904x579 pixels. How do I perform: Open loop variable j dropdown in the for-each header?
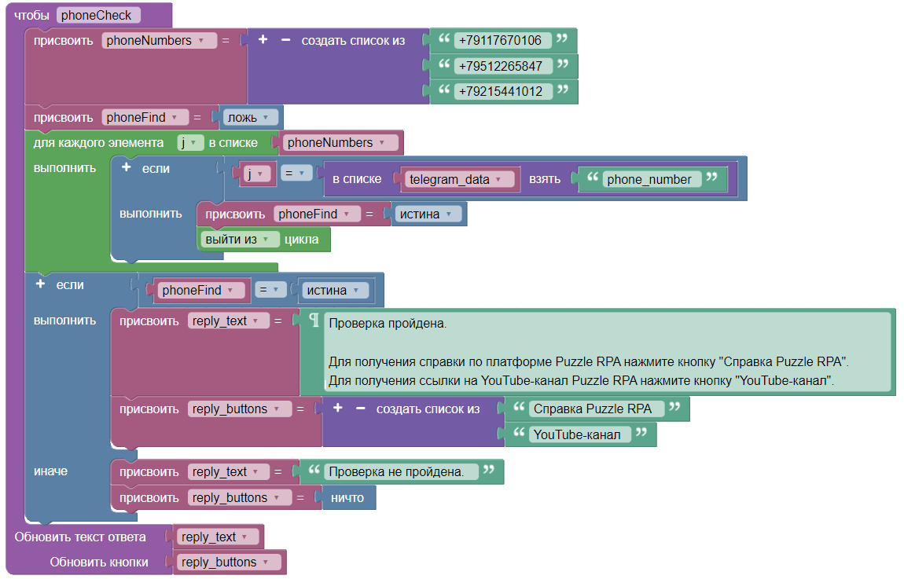(190, 143)
